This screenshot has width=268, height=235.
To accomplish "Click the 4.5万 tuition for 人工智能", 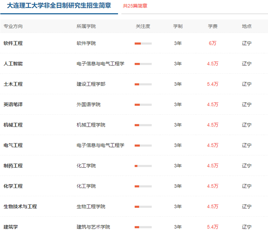I will [213, 64].
